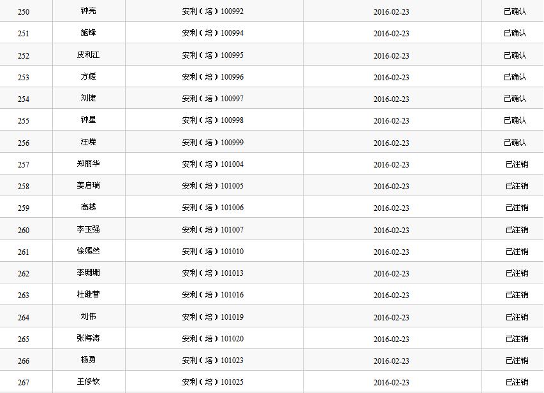544x393 pixels.
Task: Click 已注销 status in 姜启瑞's row
Action: click(x=517, y=186)
